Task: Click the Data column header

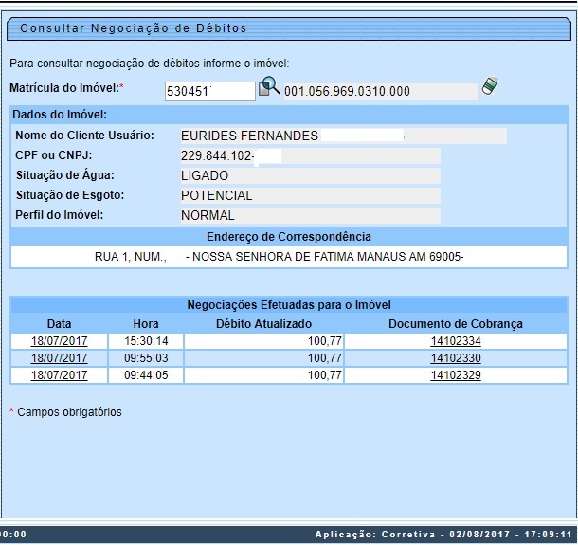Action: 59,324
